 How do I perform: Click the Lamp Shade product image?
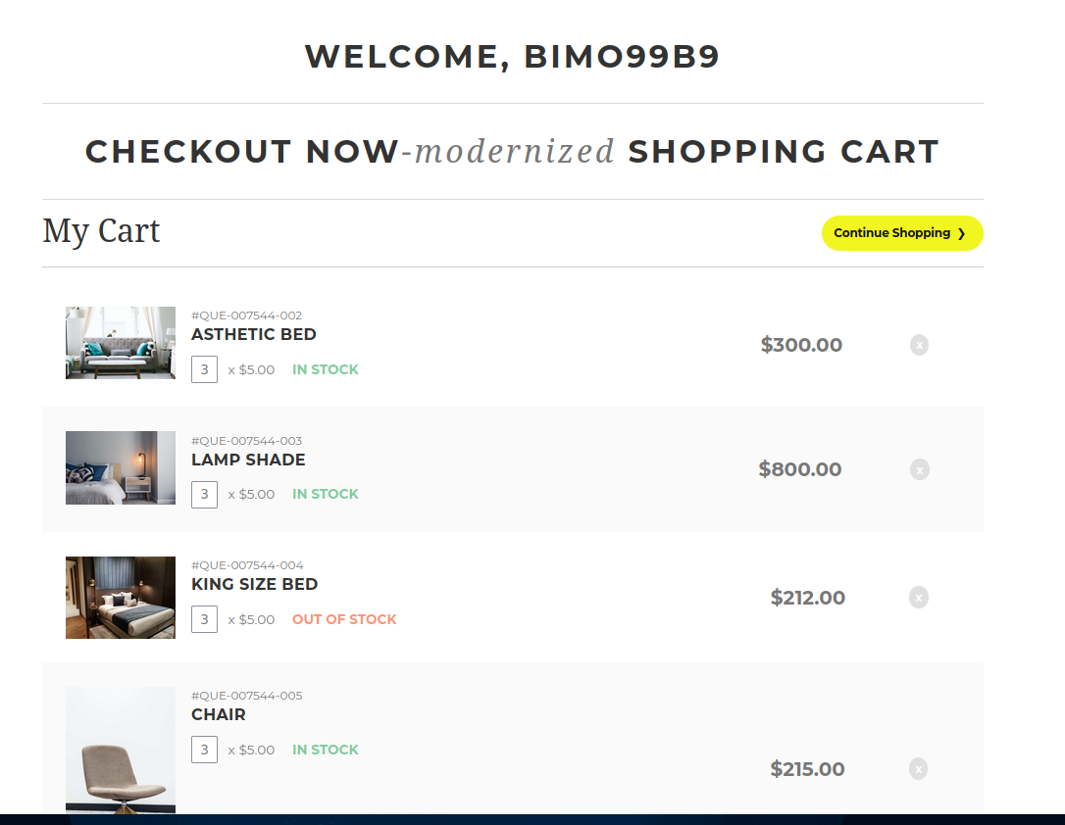coord(121,467)
